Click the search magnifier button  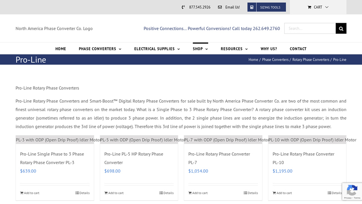pyautogui.click(x=341, y=29)
